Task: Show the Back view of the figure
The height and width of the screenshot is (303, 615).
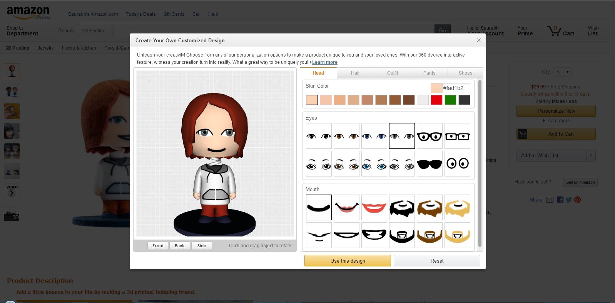Action: click(x=180, y=246)
